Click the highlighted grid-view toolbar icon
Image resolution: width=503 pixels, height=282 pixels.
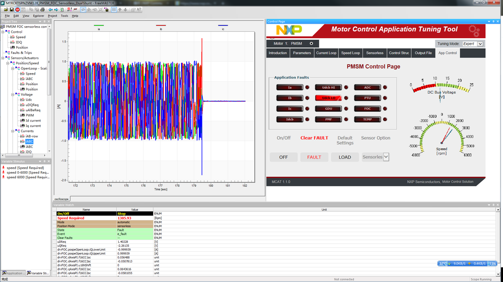tap(114, 10)
